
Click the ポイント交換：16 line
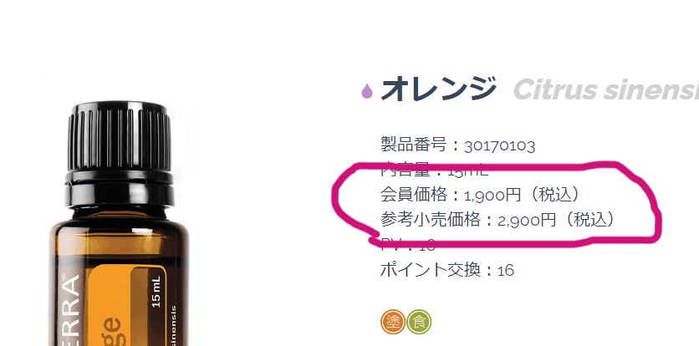tap(447, 269)
